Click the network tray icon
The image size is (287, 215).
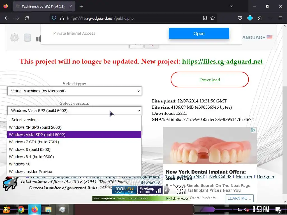[x=240, y=210]
